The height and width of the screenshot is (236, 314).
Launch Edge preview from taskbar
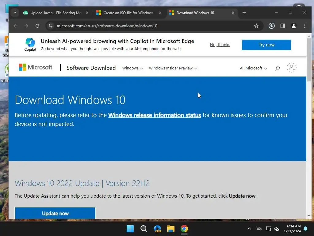157,229
